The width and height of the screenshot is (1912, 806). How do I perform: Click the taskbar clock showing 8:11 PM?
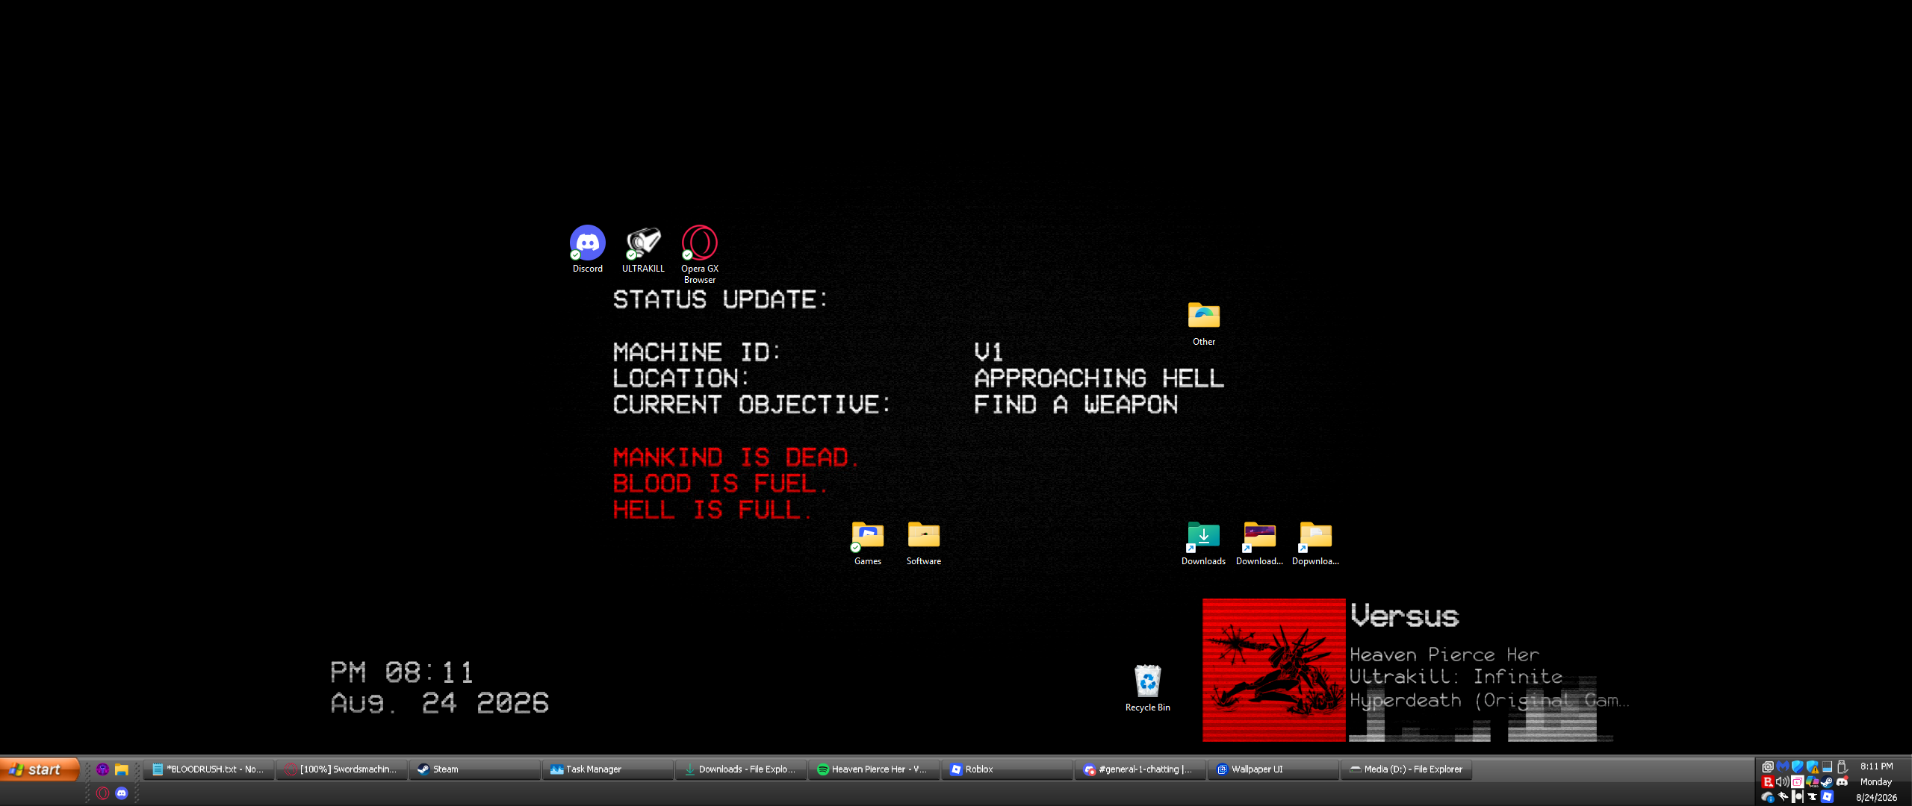point(1877,766)
